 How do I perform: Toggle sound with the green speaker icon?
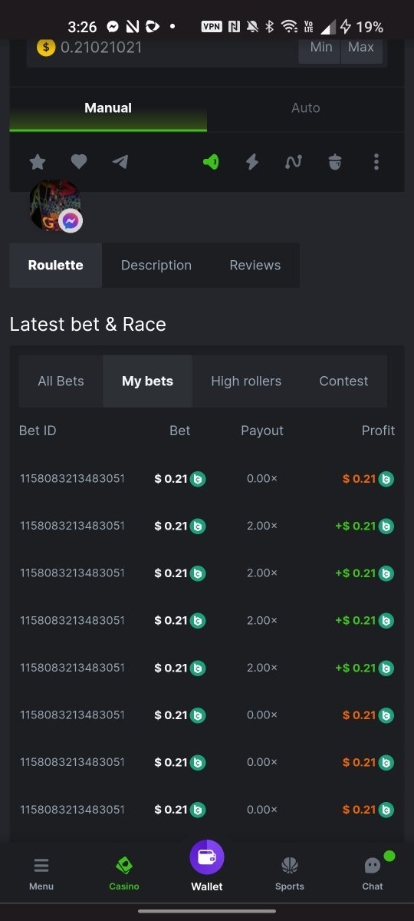(x=211, y=162)
